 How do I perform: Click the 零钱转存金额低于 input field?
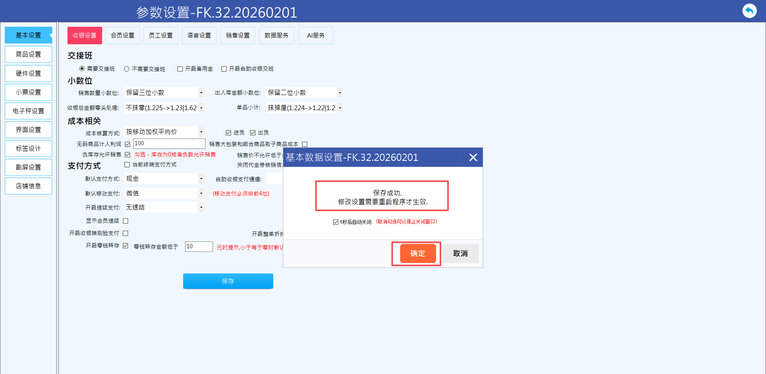(199, 247)
